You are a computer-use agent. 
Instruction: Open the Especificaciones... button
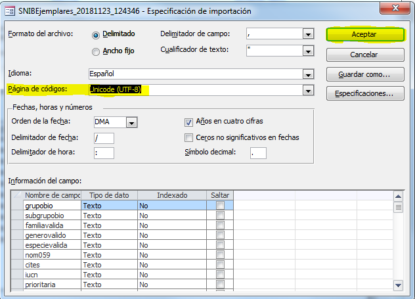(x=364, y=94)
